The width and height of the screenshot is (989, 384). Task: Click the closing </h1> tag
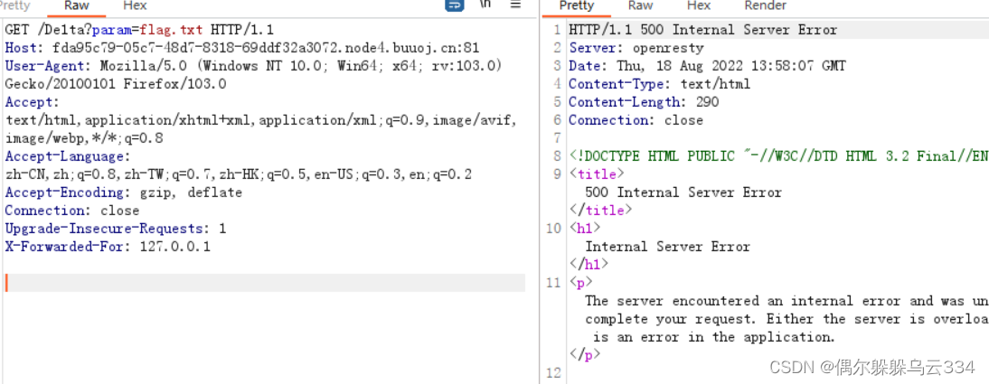pyautogui.click(x=589, y=265)
